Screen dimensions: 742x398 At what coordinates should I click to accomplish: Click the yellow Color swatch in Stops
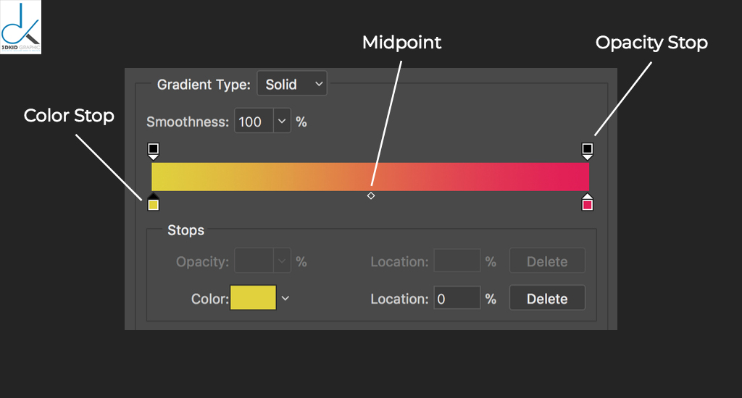click(253, 298)
